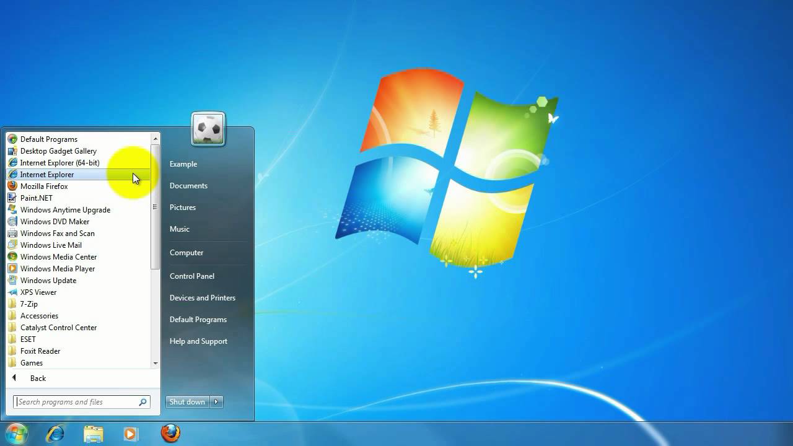Click the Shut down button
This screenshot has width=793, height=446.
coord(188,402)
